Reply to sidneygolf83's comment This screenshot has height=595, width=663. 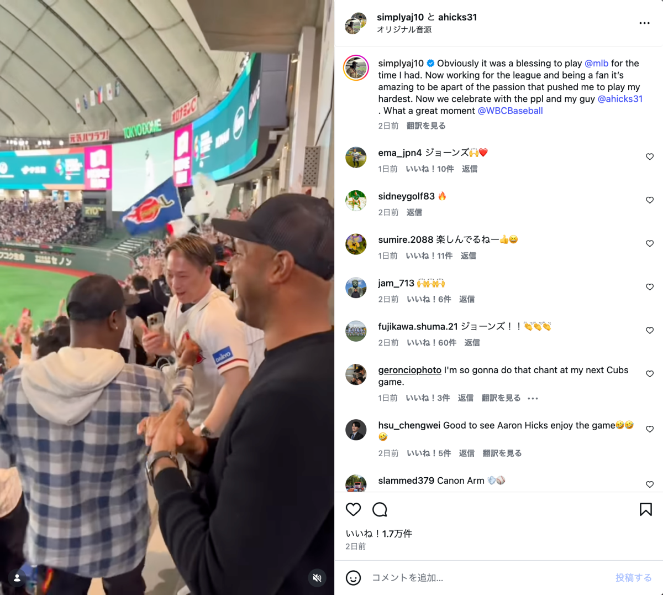414,212
